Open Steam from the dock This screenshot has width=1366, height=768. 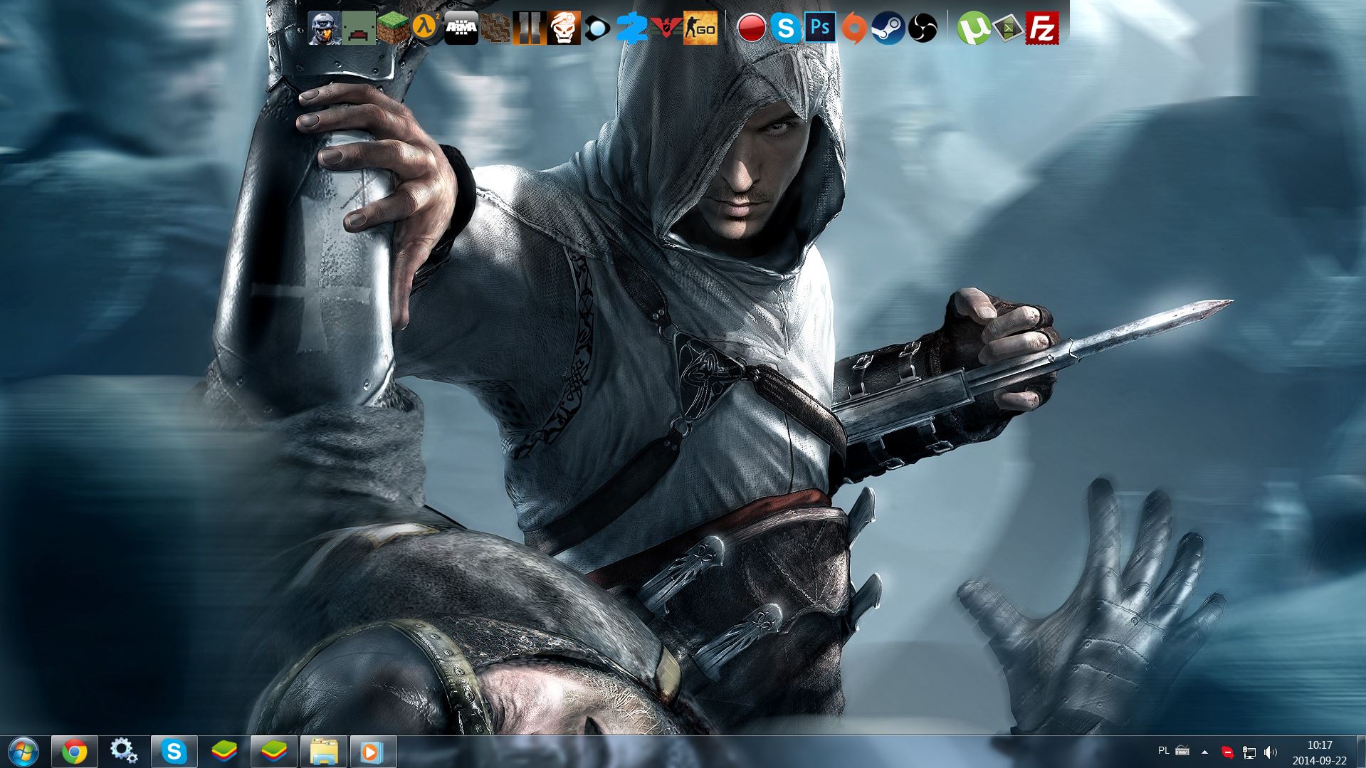888,28
